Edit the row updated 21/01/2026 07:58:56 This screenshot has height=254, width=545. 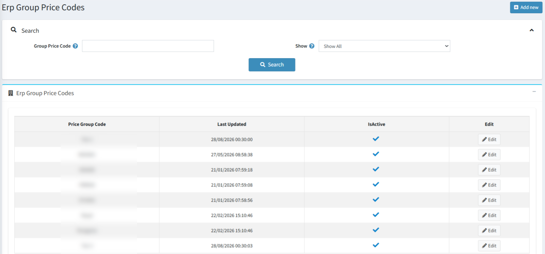coord(489,200)
